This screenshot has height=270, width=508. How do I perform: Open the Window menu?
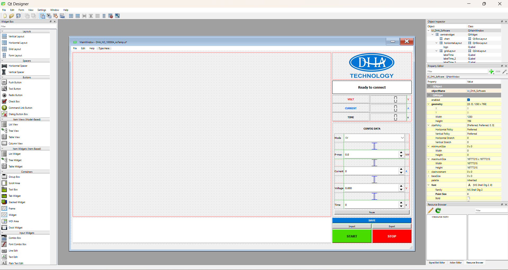pos(55,10)
